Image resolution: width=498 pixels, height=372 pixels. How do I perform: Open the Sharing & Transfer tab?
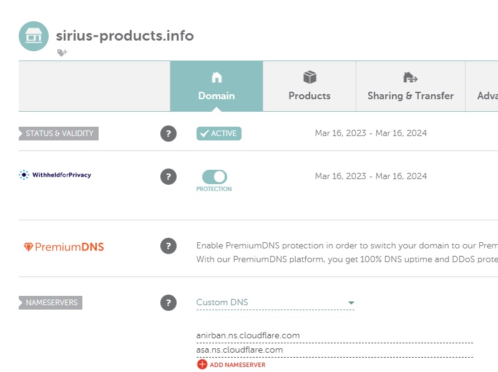411,86
